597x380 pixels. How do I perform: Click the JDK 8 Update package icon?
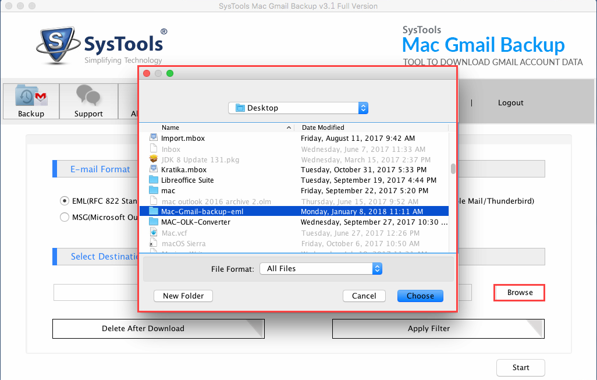click(x=154, y=159)
